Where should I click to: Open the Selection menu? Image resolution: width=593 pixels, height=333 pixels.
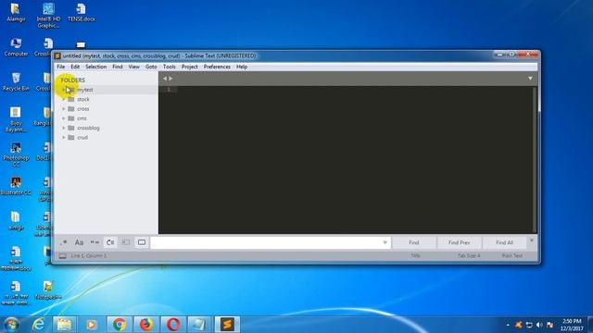(95, 67)
